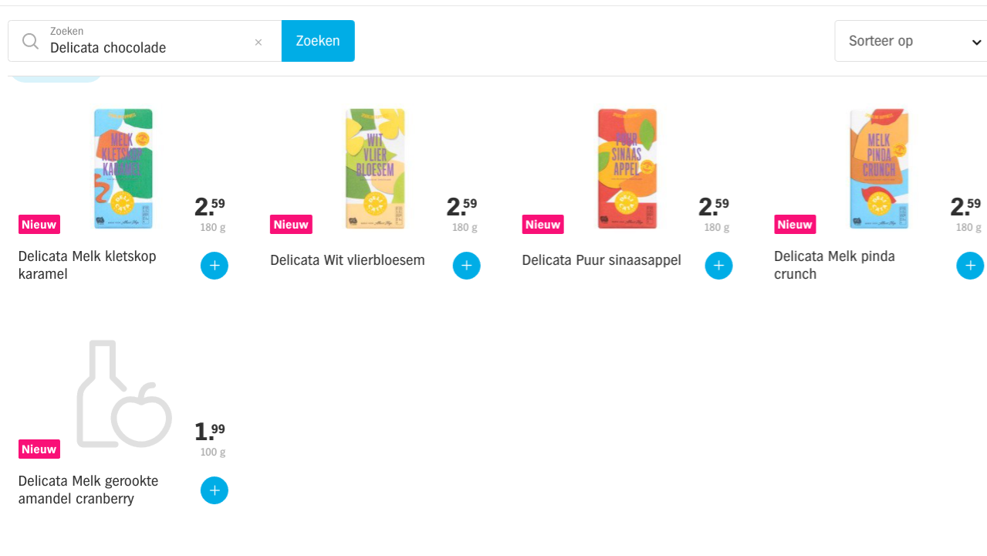Add Delicata Melk kletskop karamel to cart

pos(215,266)
